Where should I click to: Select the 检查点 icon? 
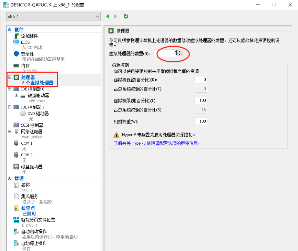click(16, 208)
